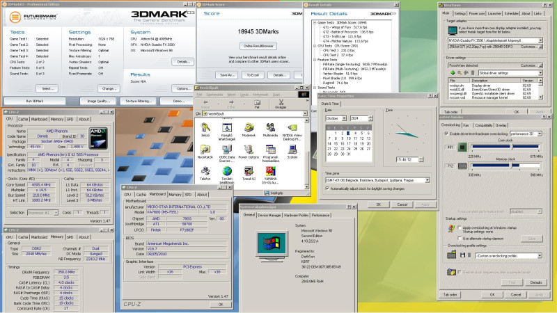Click the Futuremark logo in 3DMark window
The height and width of the screenshot is (313, 557).
coord(33,17)
